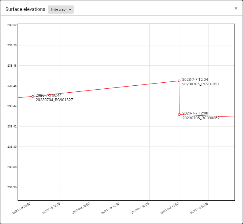The width and height of the screenshot is (243, 224).
Task: Click the 2023-7-7 12:00 x-axis label
Action: click(x=170, y=208)
